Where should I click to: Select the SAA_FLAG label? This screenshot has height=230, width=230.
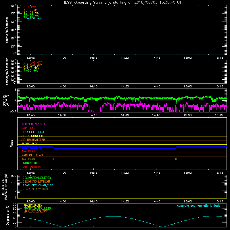click(x=28, y=151)
